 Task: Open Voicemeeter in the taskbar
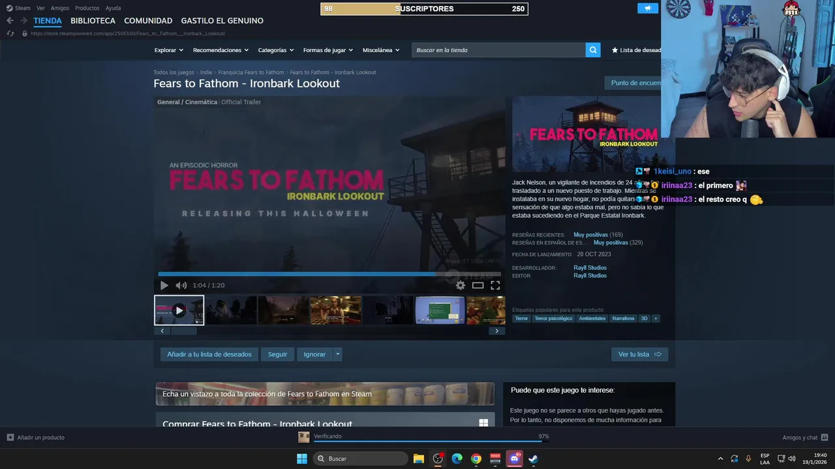click(x=495, y=459)
